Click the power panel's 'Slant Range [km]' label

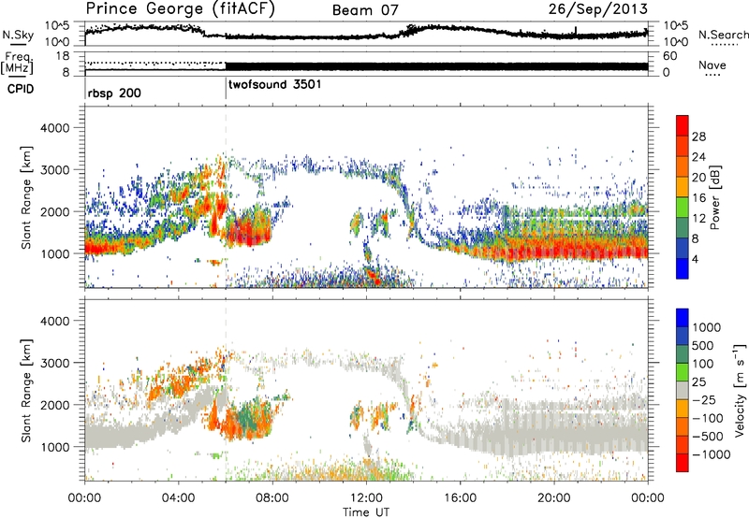click(26, 197)
